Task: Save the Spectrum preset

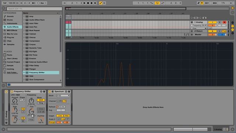Action: point(69,92)
